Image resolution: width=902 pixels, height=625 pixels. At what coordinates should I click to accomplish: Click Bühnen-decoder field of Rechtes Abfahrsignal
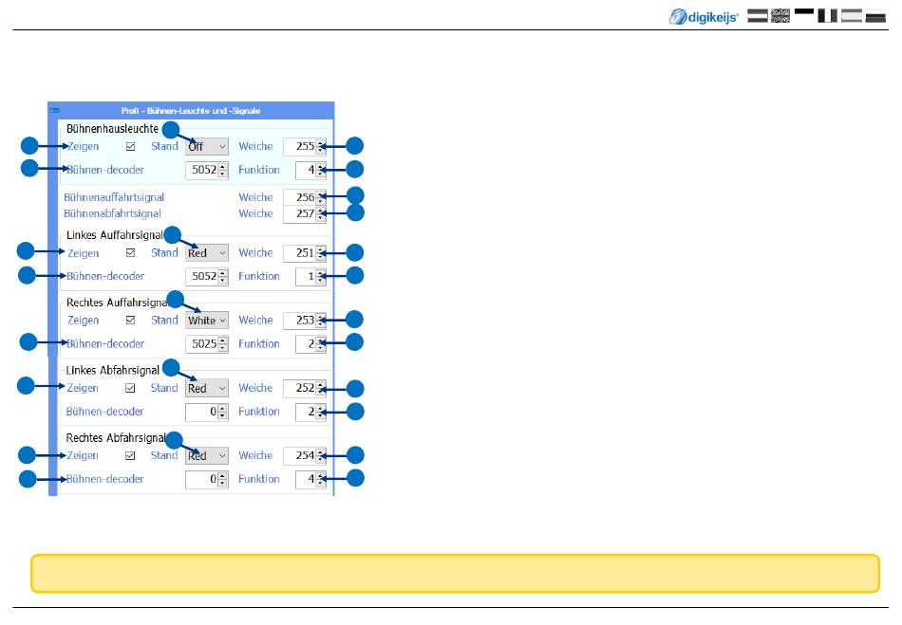pyautogui.click(x=207, y=479)
